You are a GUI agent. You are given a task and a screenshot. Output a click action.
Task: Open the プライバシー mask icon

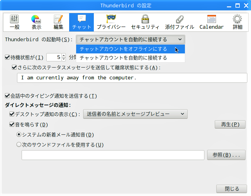click(111, 22)
